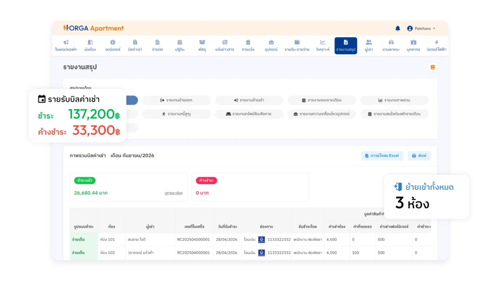Click the orange icon beside รายงานสรุป heading
The image size is (498, 281).
[432, 67]
